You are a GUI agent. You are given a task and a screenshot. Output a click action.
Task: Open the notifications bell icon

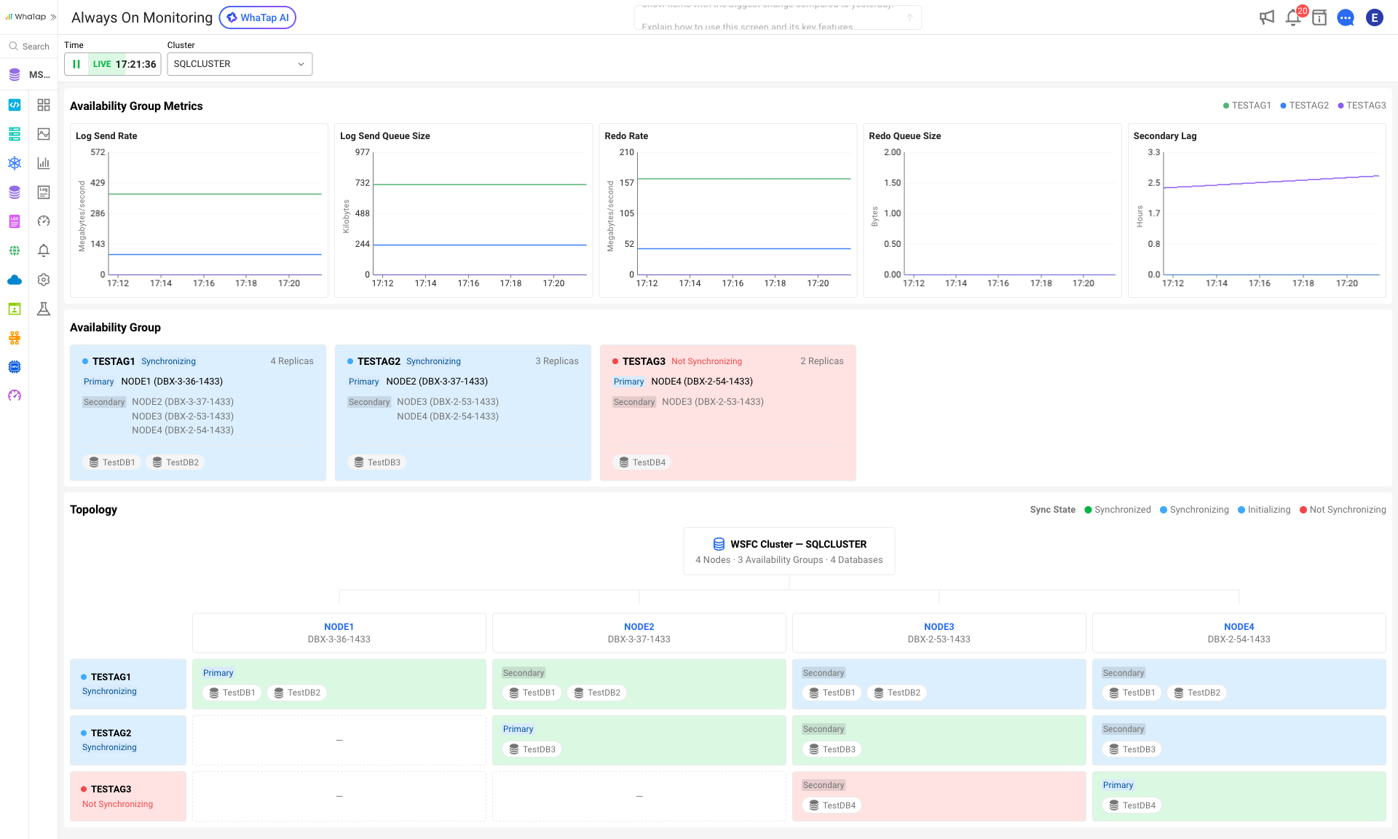[x=1293, y=17]
